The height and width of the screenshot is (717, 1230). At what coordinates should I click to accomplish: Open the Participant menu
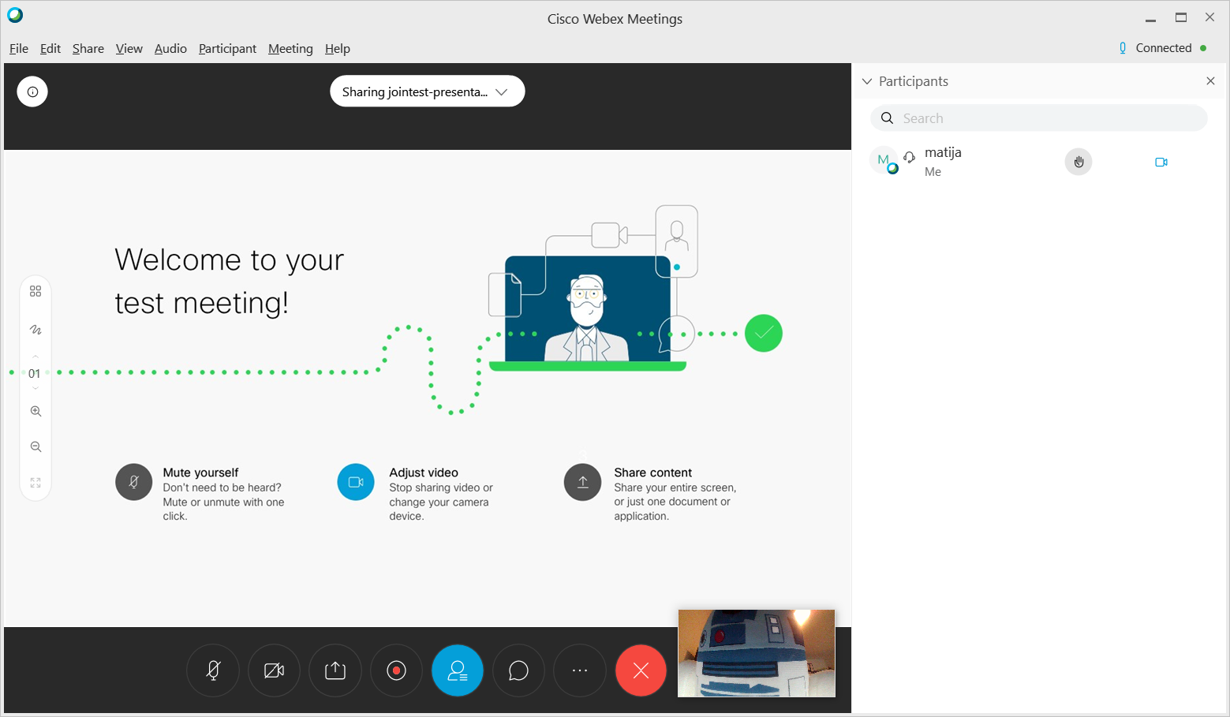click(227, 49)
